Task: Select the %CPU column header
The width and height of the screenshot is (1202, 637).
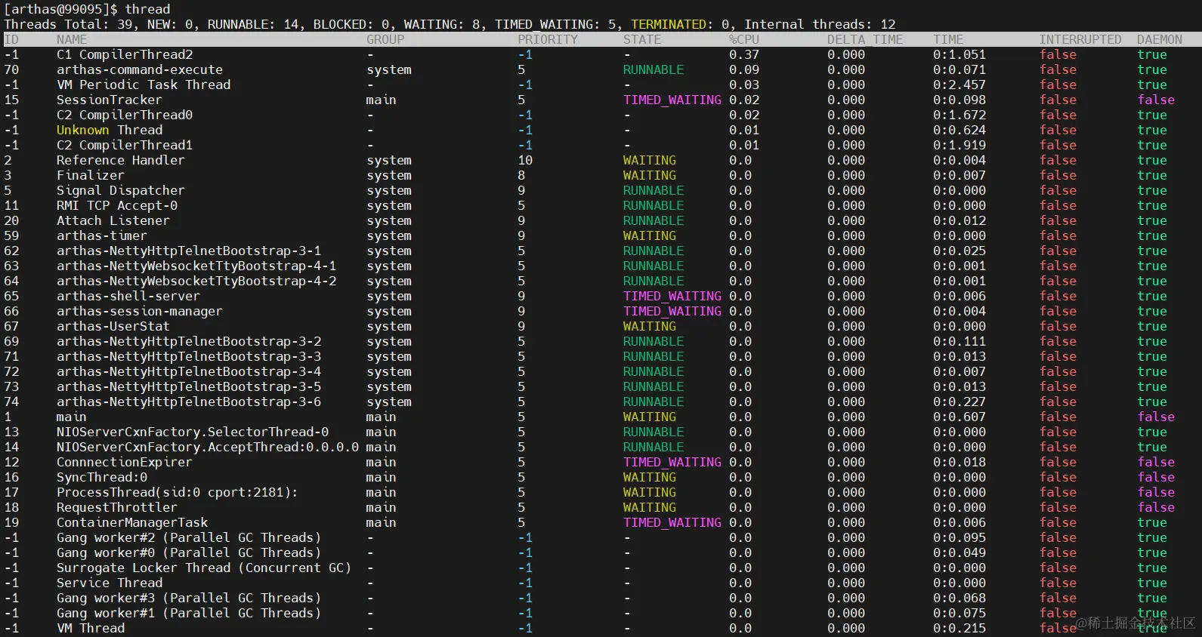Action: click(744, 39)
